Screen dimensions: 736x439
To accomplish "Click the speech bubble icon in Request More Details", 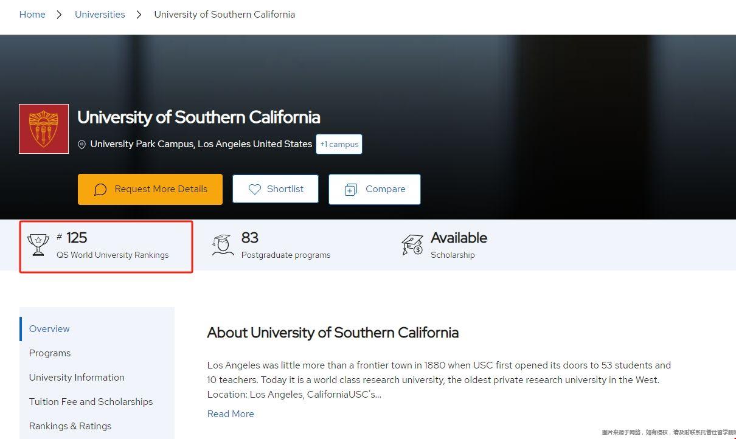I will point(100,190).
